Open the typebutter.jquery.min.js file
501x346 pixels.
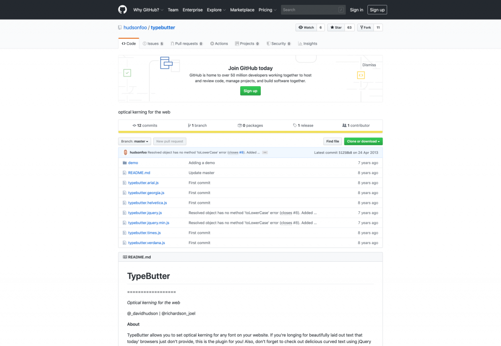pyautogui.click(x=149, y=223)
